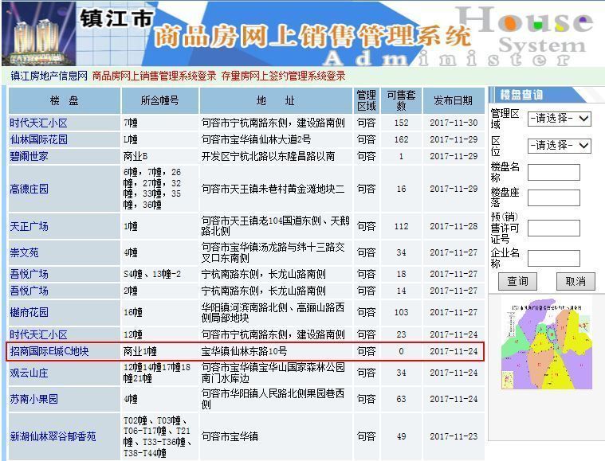Click the 管理区域 column header

tap(366, 100)
